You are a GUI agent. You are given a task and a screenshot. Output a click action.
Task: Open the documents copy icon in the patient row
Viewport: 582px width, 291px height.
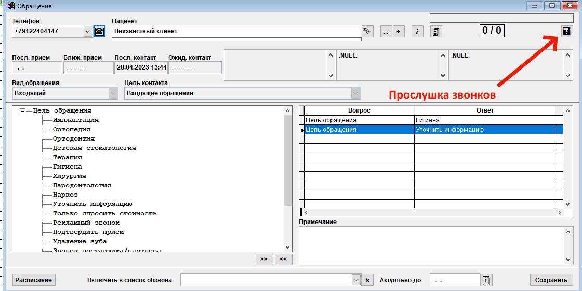(436, 31)
